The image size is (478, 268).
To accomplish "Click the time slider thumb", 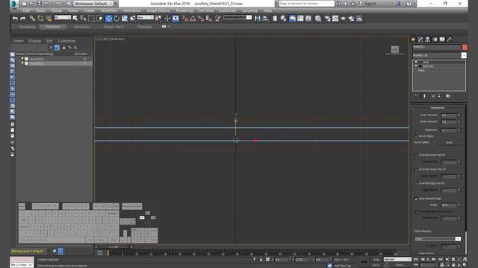I will [114, 247].
